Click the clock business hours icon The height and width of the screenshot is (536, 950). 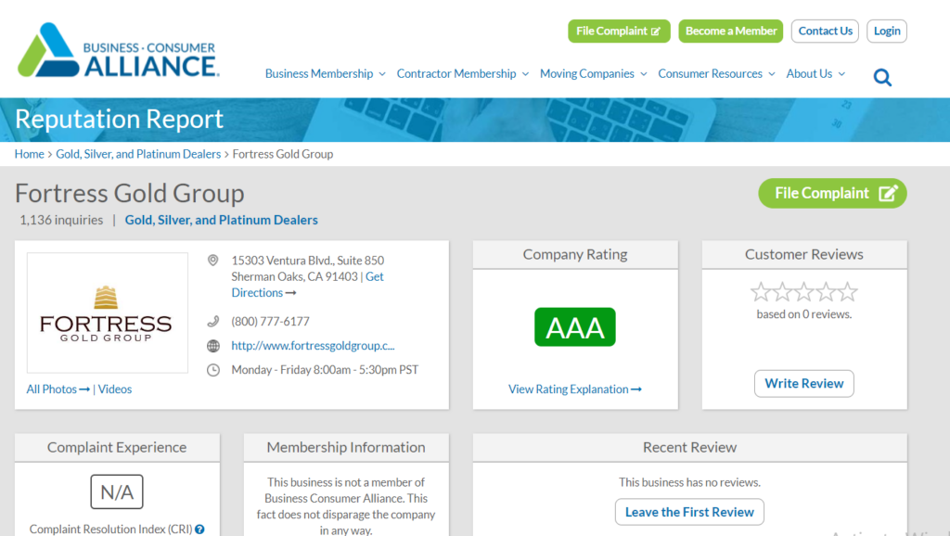pyautogui.click(x=213, y=370)
